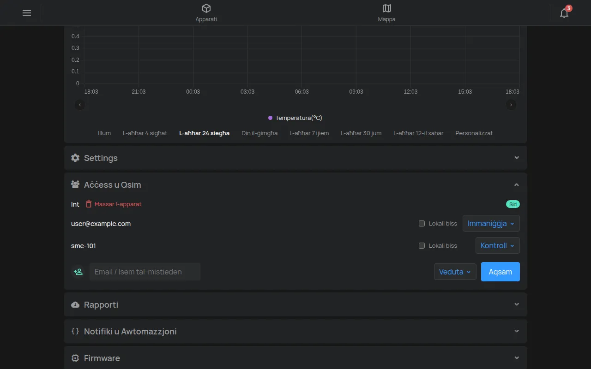Open the Mappa map icon
Image resolution: width=591 pixels, height=369 pixels.
(387, 8)
